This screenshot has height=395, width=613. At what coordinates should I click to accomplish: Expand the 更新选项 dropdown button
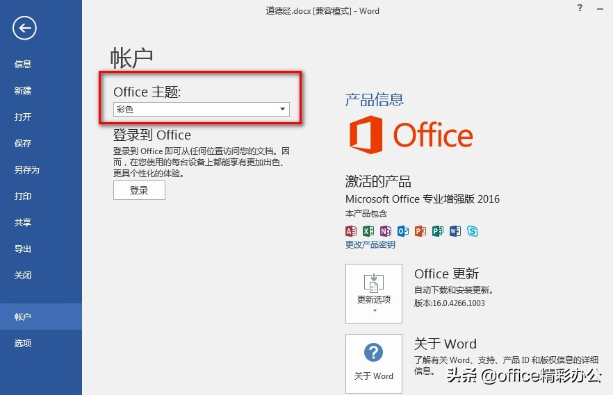374,294
